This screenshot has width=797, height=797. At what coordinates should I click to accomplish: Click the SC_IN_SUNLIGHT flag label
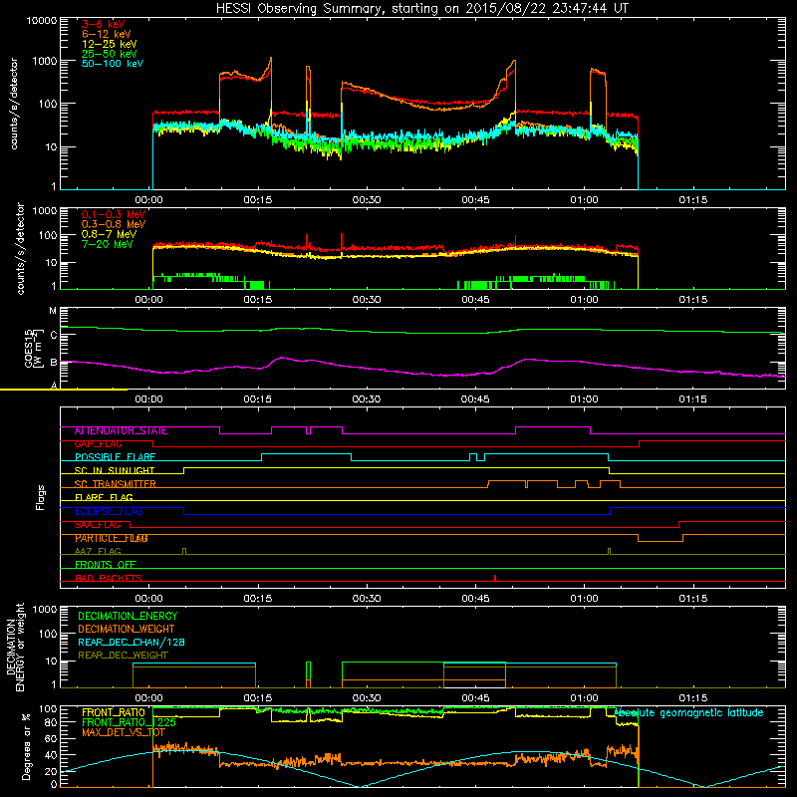pos(115,470)
